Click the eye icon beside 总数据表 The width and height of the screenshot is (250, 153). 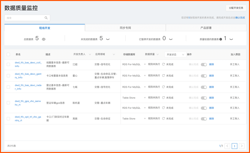[44, 39]
